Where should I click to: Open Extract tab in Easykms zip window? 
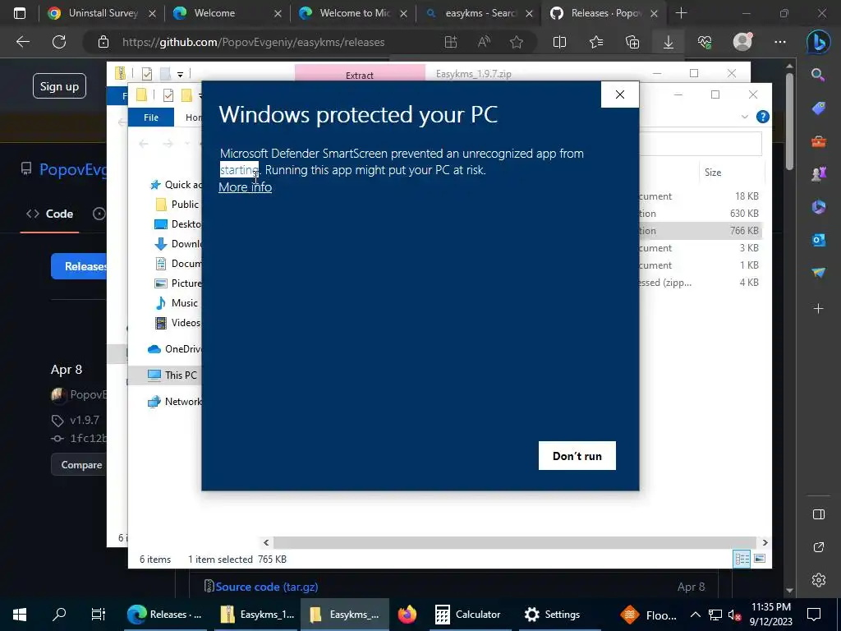click(x=360, y=75)
